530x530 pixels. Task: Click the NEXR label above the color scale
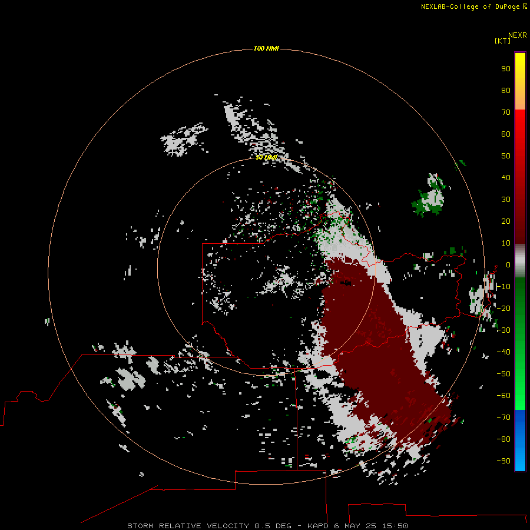pyautogui.click(x=517, y=35)
